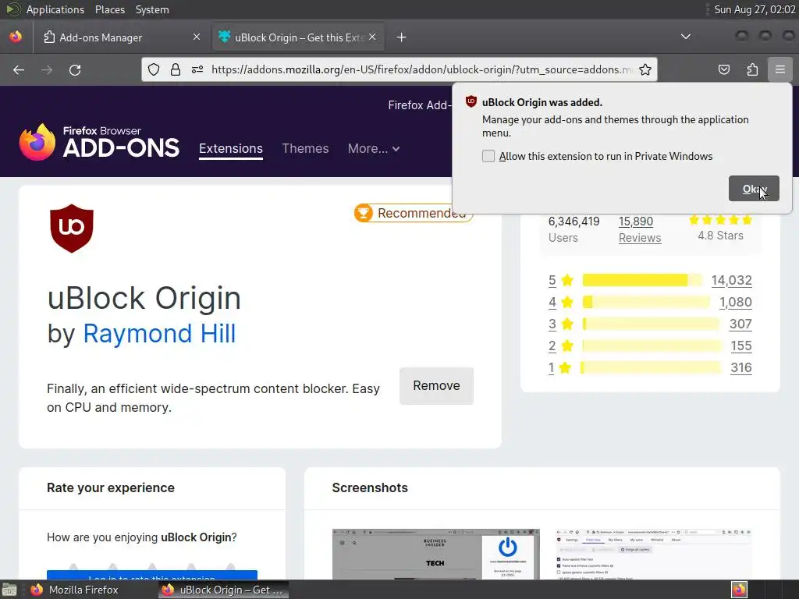This screenshot has width=799, height=599.
Task: Open the Raymond Hill author link
Action: pyautogui.click(x=159, y=334)
